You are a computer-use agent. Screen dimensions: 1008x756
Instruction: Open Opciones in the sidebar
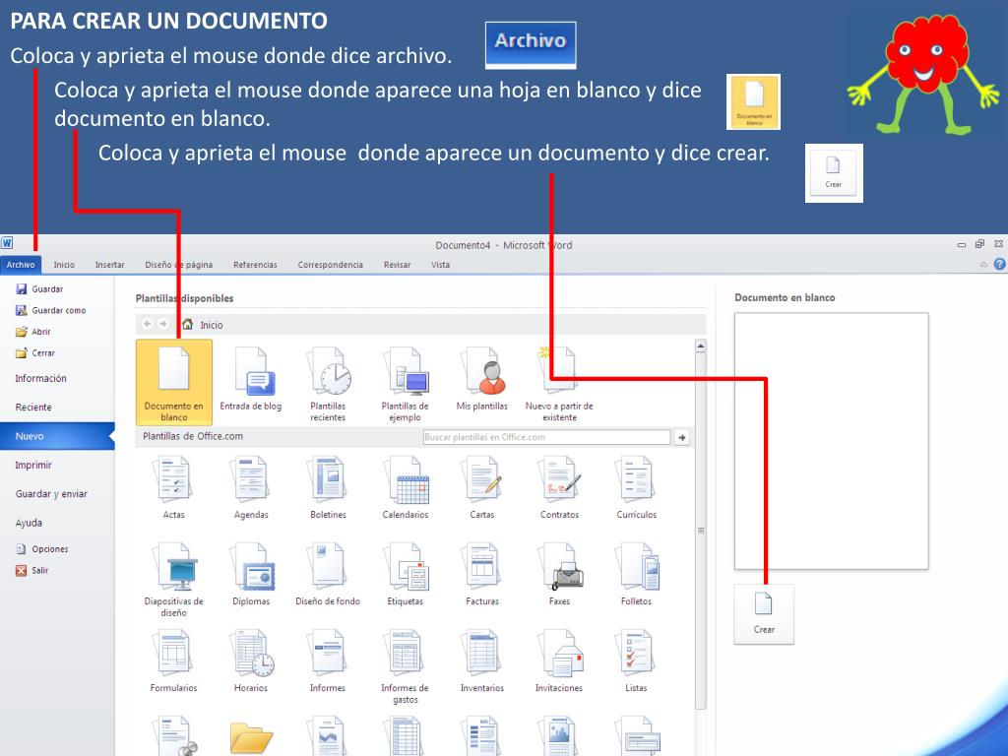click(42, 549)
